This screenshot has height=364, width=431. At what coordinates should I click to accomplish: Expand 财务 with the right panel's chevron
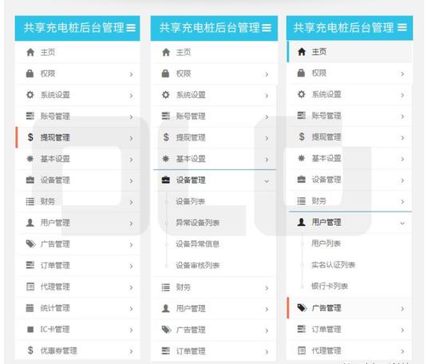tap(402, 202)
